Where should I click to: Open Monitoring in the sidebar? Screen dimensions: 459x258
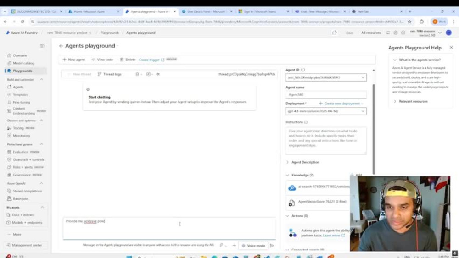pyautogui.click(x=21, y=136)
